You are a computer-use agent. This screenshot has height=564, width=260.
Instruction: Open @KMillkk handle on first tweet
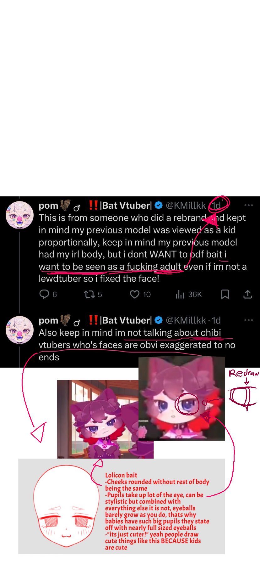186,206
